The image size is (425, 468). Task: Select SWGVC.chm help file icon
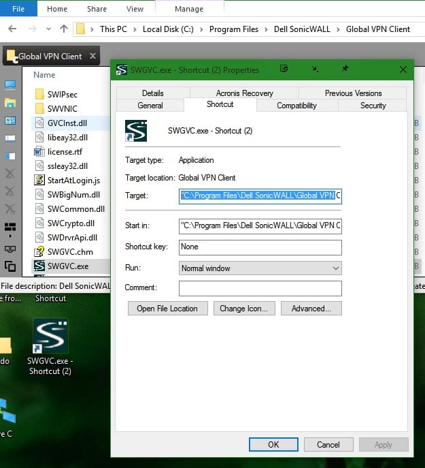39,251
